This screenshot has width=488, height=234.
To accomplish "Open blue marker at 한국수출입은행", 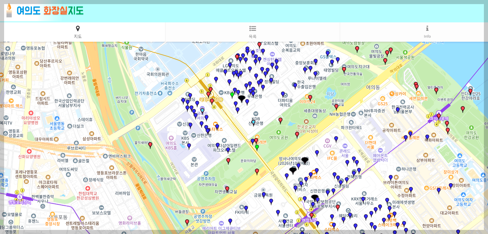I will tap(295, 86).
